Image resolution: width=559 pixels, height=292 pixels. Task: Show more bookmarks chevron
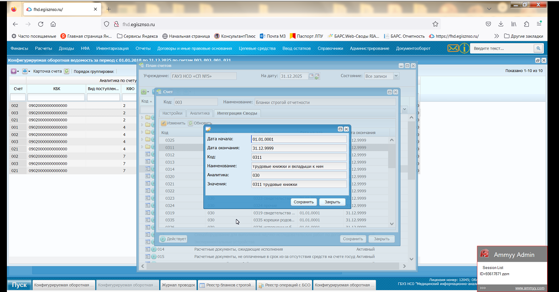tap(496, 36)
